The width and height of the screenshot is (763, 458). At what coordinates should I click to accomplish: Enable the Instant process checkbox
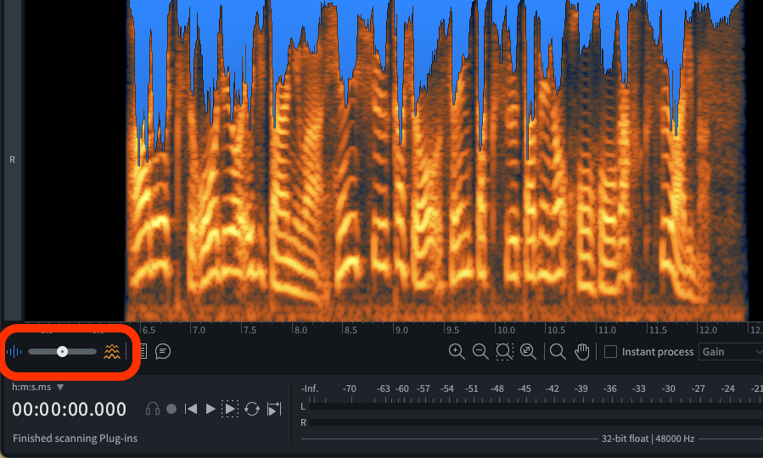click(610, 351)
